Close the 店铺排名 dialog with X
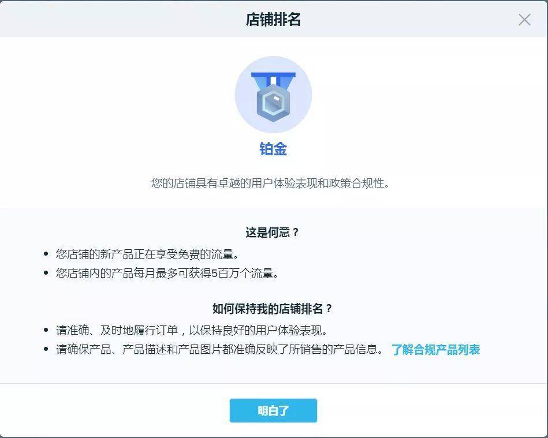548x438 pixels. (524, 20)
